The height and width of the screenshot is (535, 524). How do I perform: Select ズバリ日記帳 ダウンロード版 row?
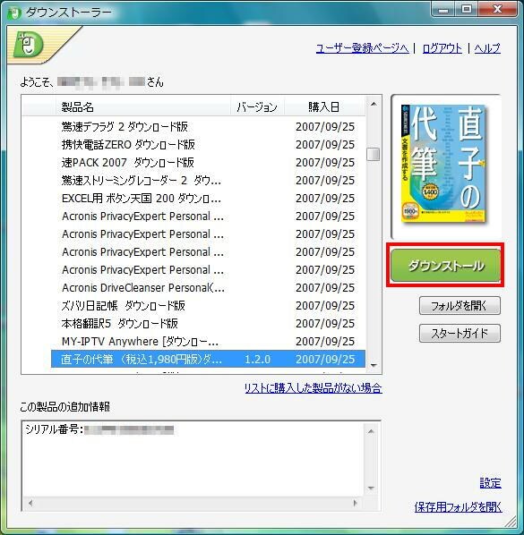pyautogui.click(x=208, y=306)
